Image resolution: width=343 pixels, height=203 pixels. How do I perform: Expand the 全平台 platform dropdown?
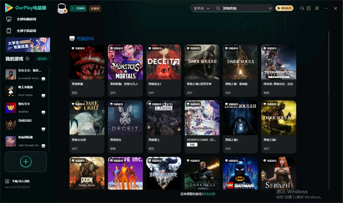(x=202, y=8)
